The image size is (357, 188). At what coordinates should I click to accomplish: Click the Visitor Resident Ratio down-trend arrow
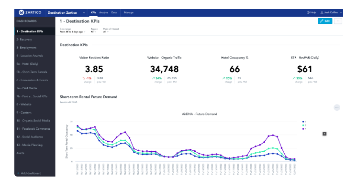click(84, 78)
